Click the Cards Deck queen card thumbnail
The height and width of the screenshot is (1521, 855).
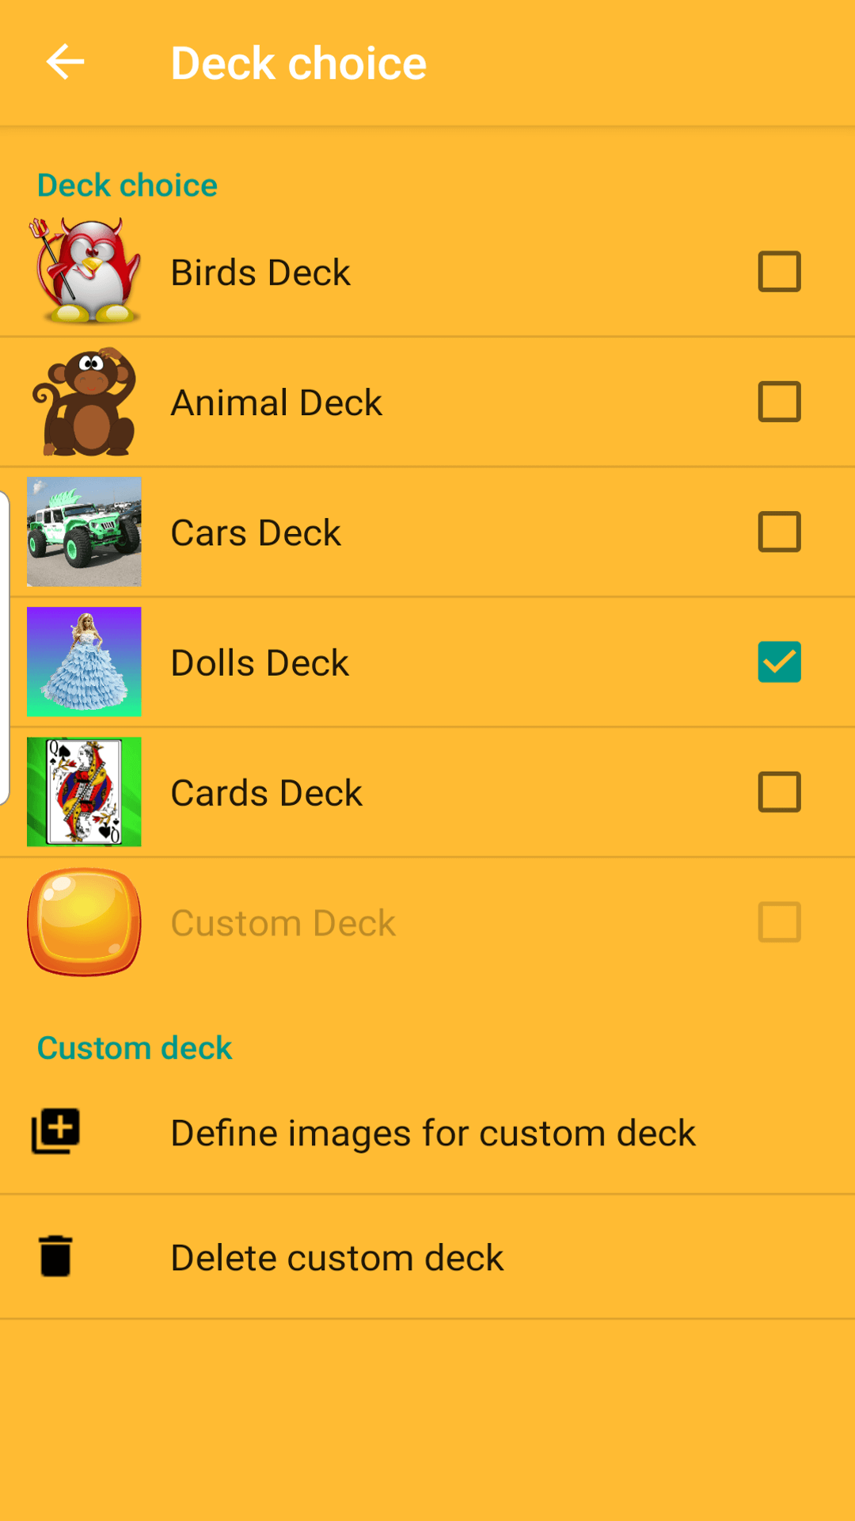84,791
